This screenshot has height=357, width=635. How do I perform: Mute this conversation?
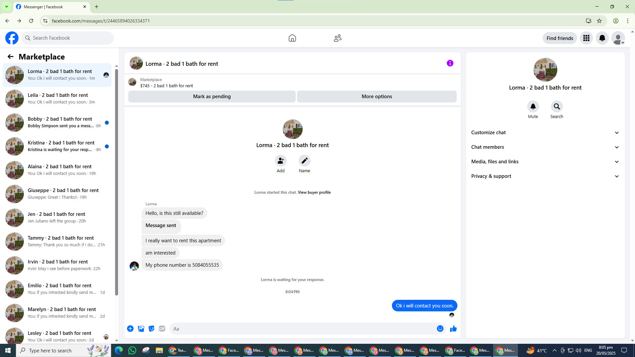pyautogui.click(x=533, y=107)
